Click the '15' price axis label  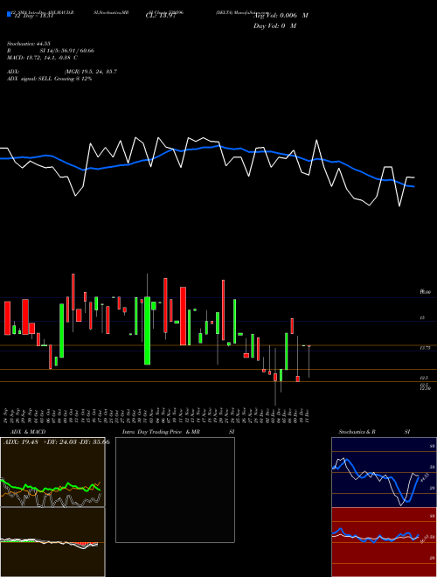click(x=423, y=317)
